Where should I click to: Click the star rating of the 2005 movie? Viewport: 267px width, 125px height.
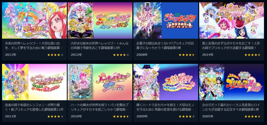[x=253, y=116]
